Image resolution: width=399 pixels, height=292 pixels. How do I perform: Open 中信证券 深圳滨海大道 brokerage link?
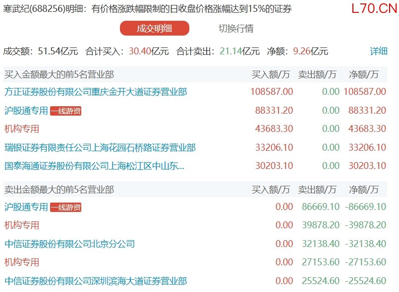click(x=96, y=281)
